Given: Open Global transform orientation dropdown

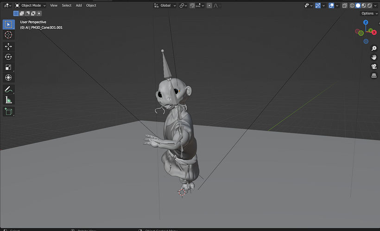Looking at the screenshot, I should [x=165, y=6].
